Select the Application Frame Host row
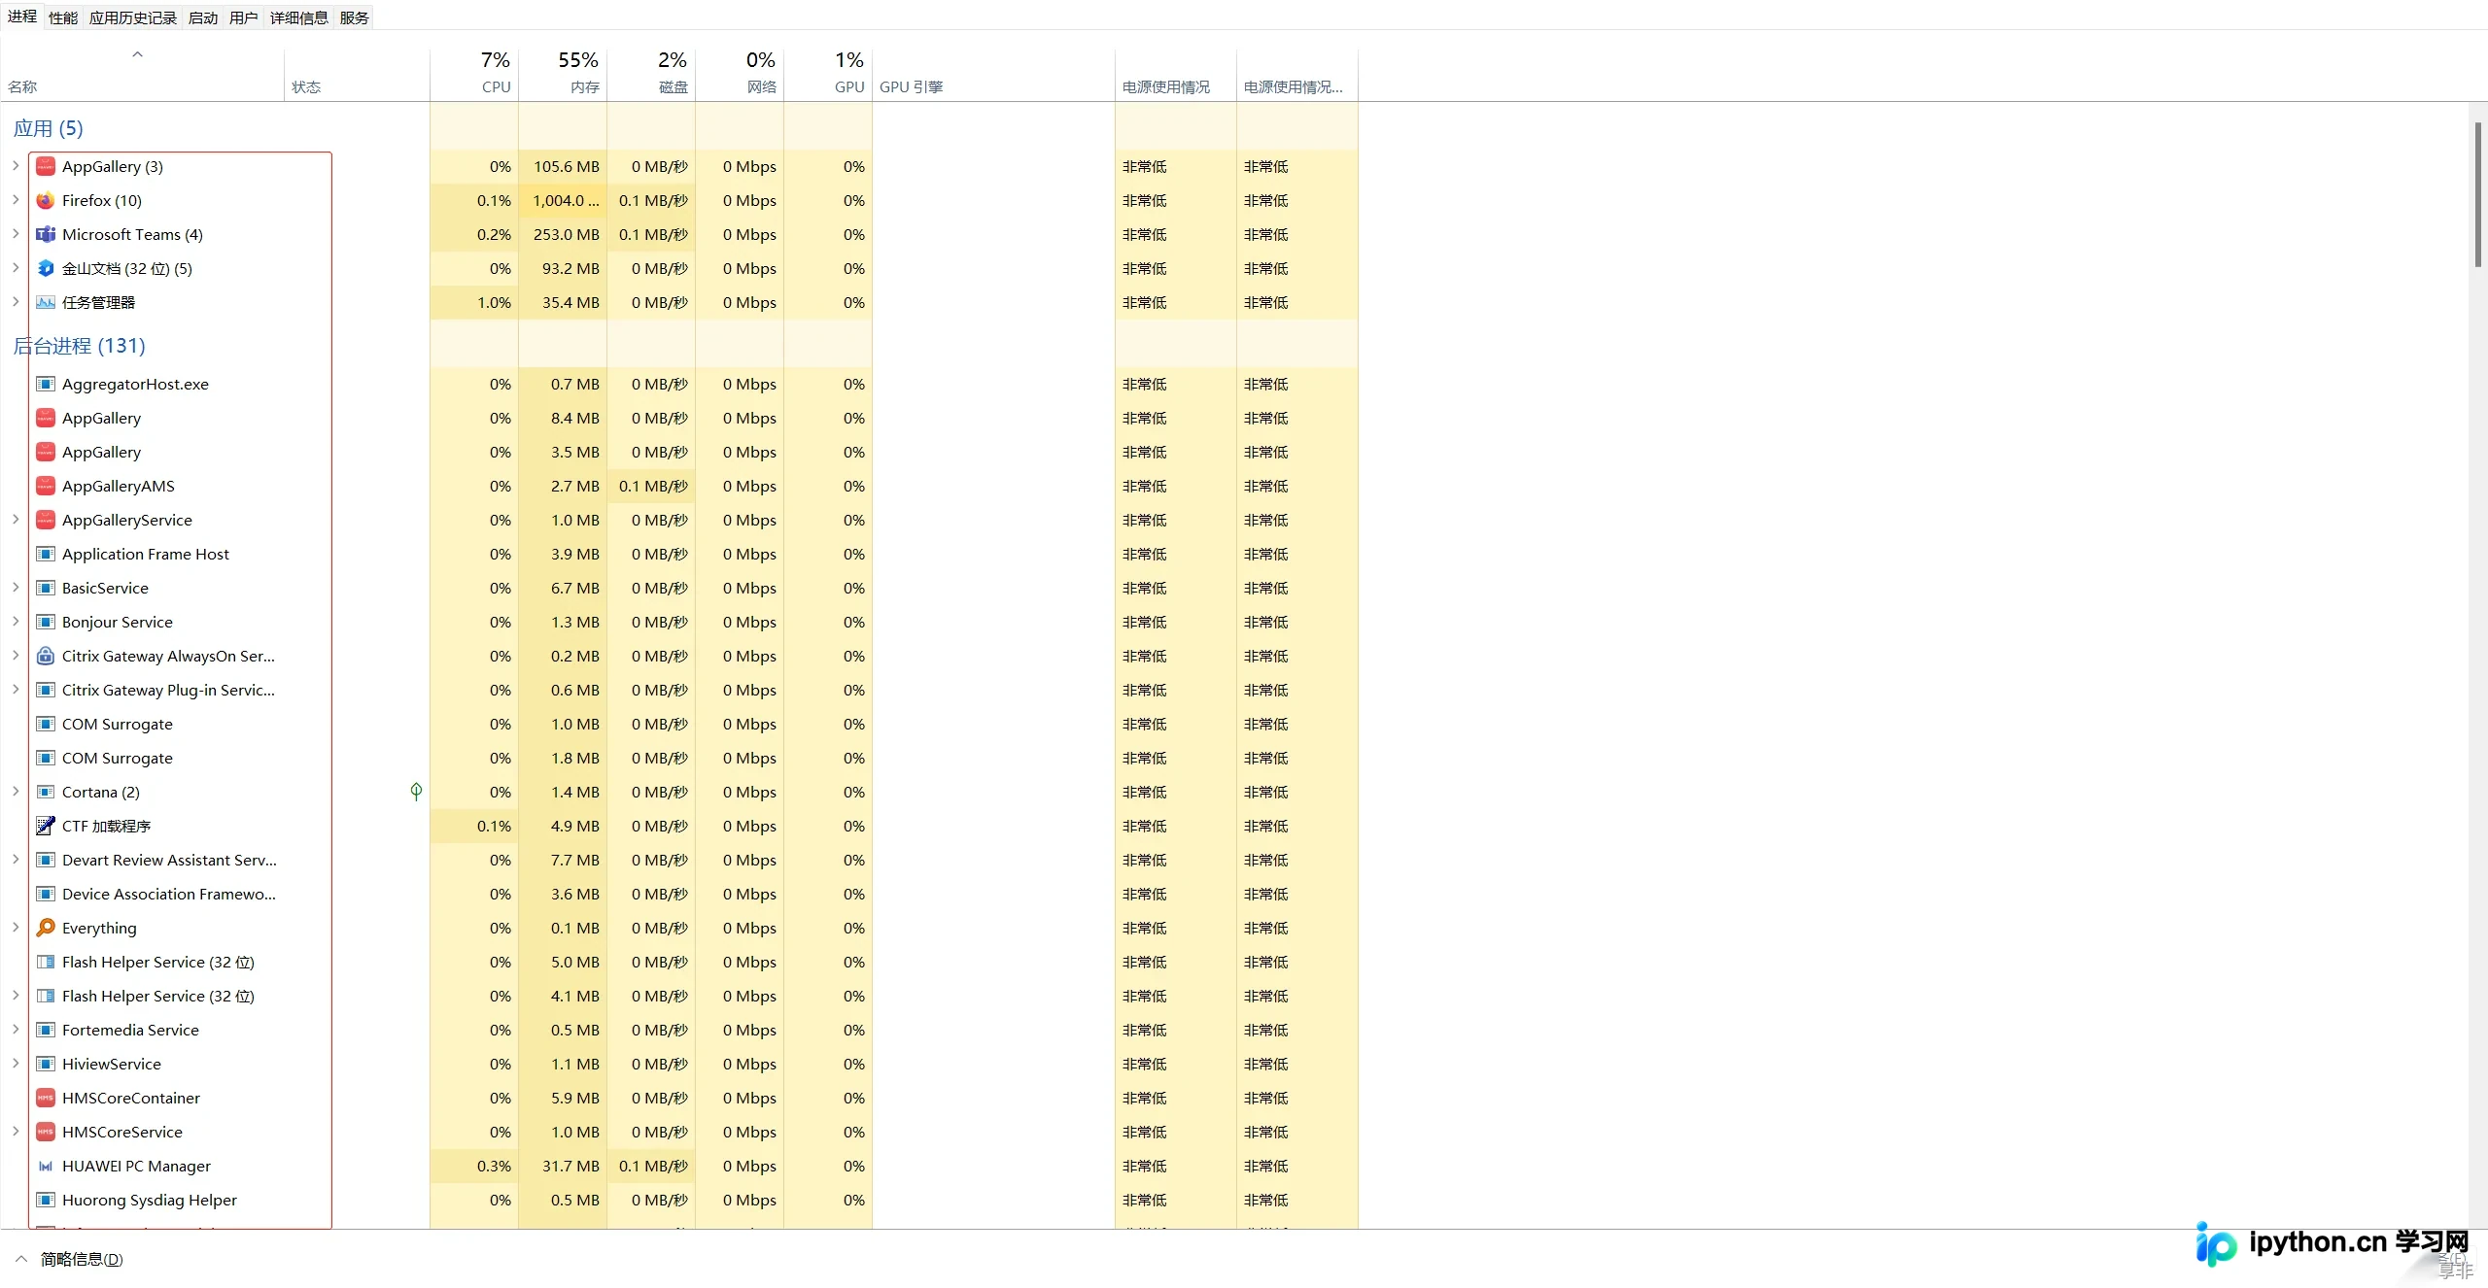 pyautogui.click(x=680, y=555)
